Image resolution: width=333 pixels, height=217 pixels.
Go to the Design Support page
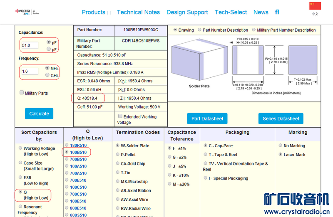coord(187,12)
